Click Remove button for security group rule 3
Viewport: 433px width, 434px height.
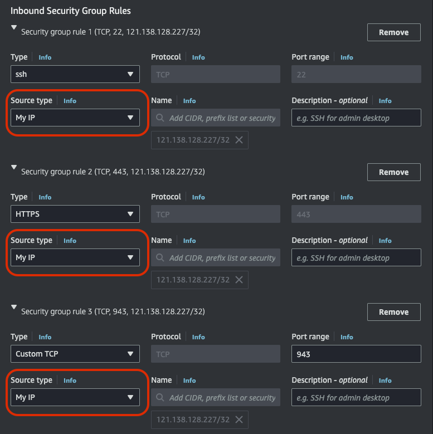393,312
